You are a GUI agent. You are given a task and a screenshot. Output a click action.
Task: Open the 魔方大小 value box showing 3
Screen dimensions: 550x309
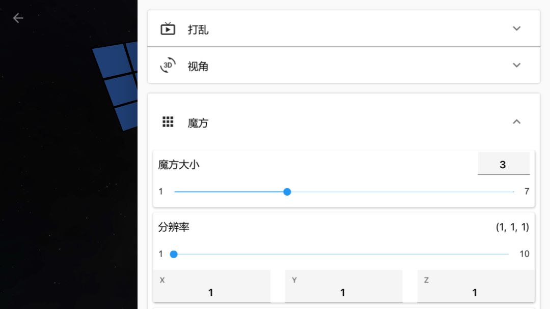(503, 164)
